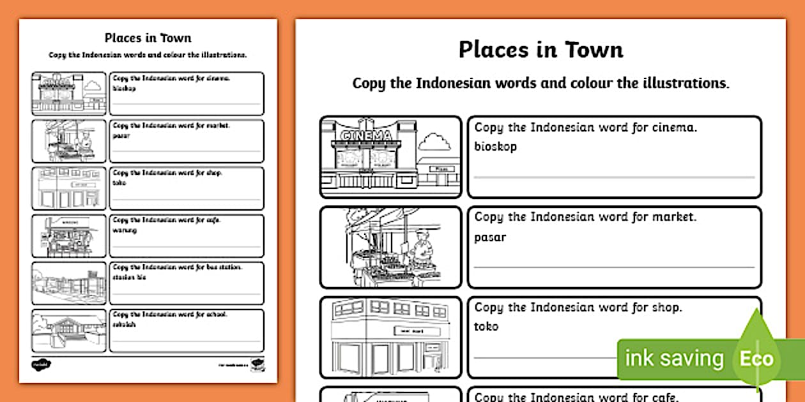The width and height of the screenshot is (805, 402).
Task: Click the bus station illustration on the left page
Action: tap(68, 282)
